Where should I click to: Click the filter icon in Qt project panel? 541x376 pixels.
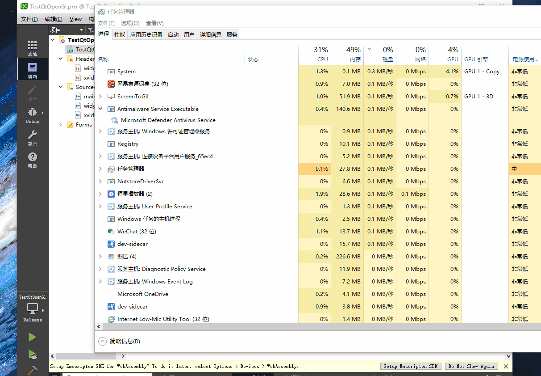(90, 30)
